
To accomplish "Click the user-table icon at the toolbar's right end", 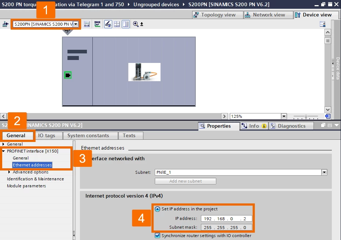I will 323,24.
